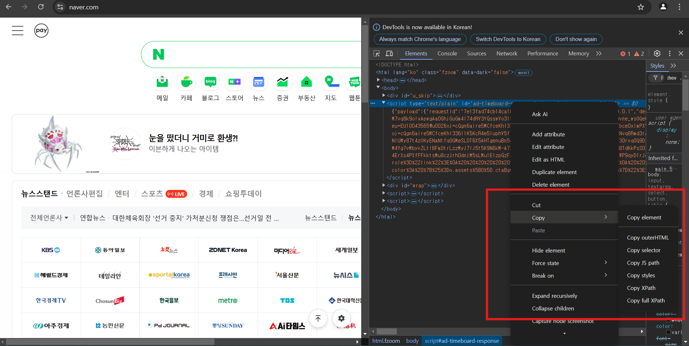Open the 뉴스 news shortcut icon

259,82
